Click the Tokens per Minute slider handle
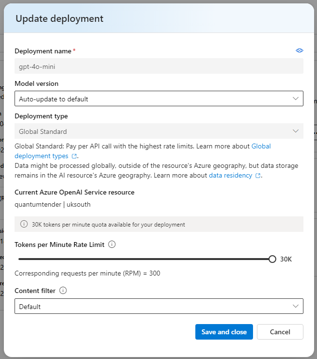The width and height of the screenshot is (317, 359). [272, 259]
